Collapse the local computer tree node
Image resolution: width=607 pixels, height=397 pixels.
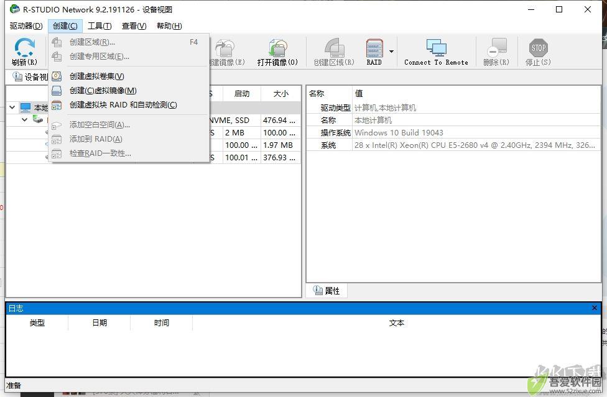tap(12, 107)
